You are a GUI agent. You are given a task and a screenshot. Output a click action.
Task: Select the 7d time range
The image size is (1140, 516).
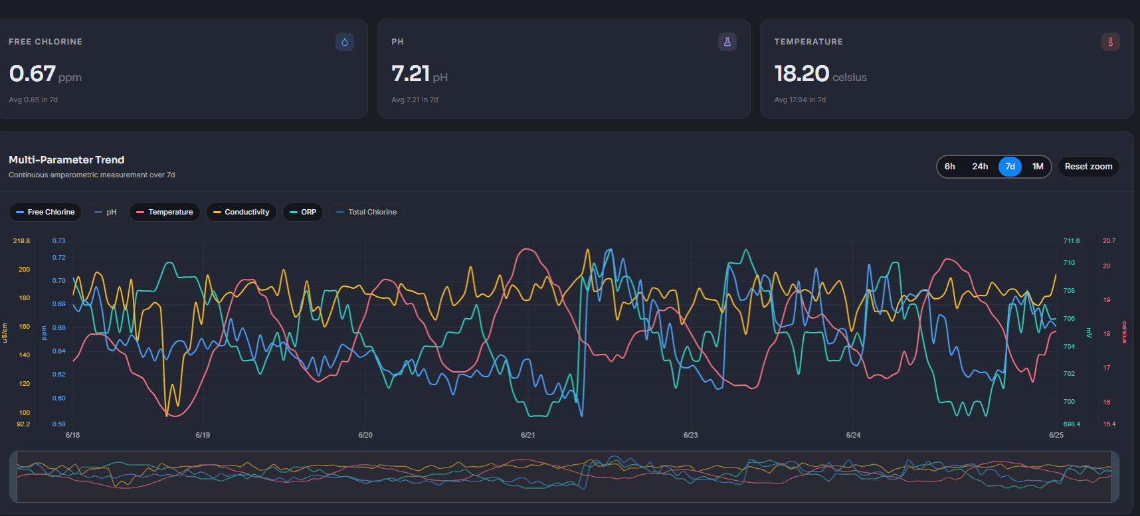click(x=1010, y=167)
